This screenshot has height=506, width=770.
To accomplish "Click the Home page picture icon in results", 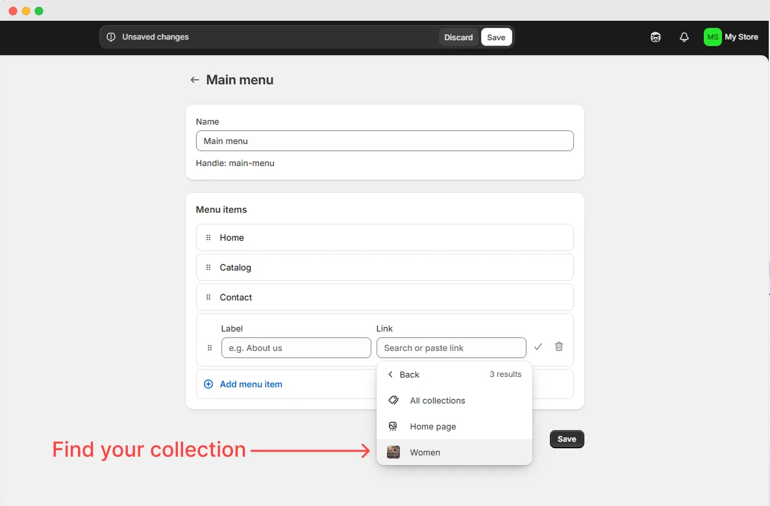I will [x=393, y=426].
